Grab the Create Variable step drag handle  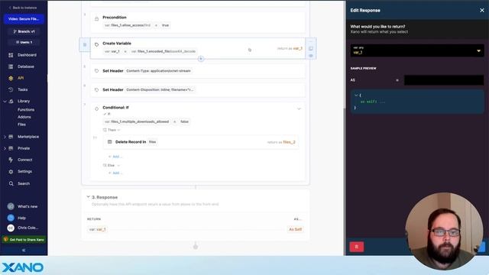(85, 45)
